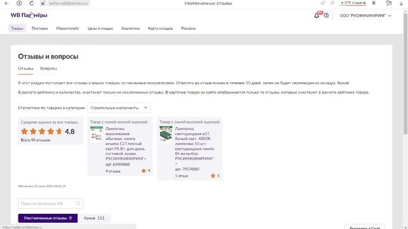The width and height of the screenshot is (408, 229).
Task: Bookmark this page with the bookmark icon
Action: point(374,3)
